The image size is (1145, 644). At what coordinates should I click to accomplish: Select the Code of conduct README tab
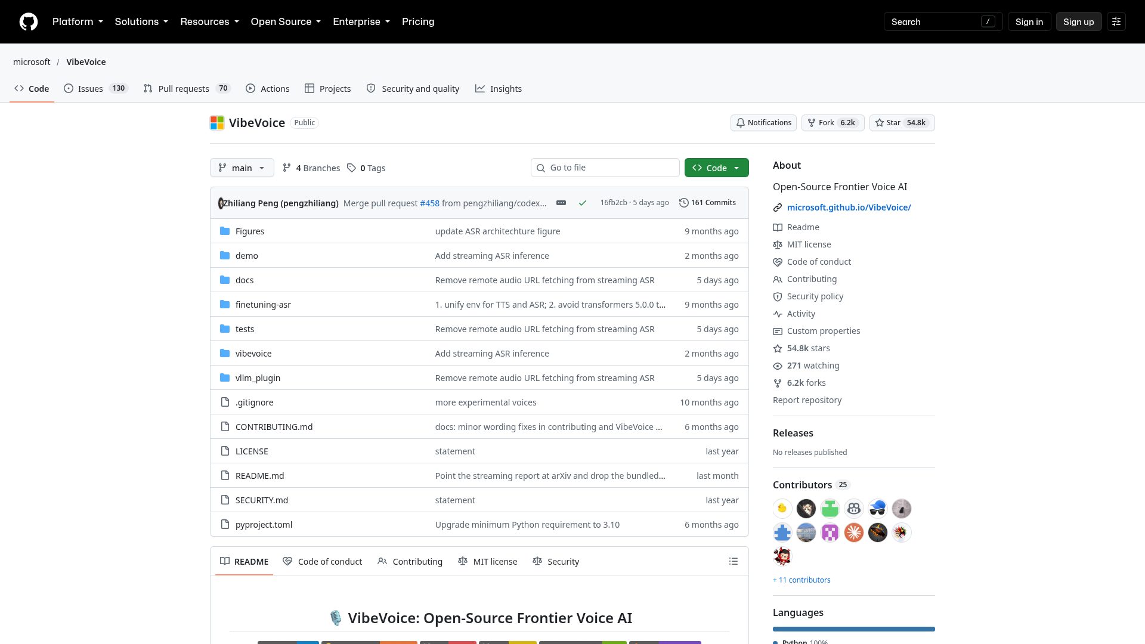click(x=323, y=561)
